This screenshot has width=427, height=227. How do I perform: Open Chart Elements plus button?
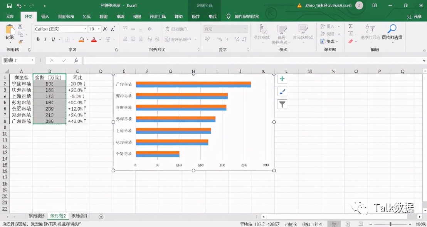pyautogui.click(x=282, y=79)
